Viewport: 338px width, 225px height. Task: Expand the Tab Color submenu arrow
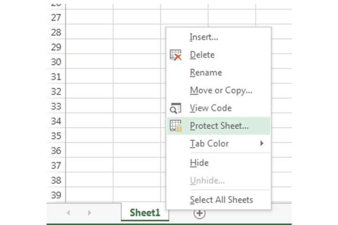262,143
